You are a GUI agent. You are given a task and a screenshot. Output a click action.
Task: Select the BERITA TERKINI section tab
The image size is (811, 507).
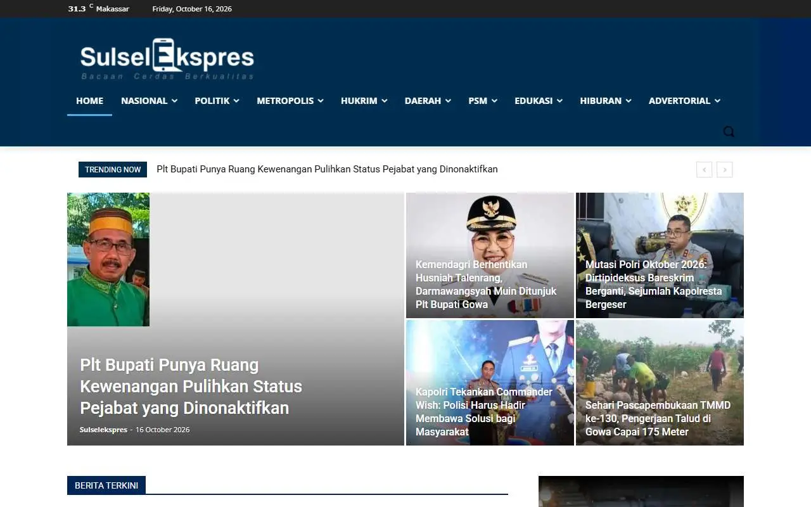click(x=106, y=485)
